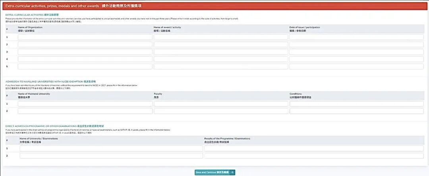Viewport: 429px width, 176px height.
Task: Click Name of University / Examinations field, row 1
Action: pyautogui.click(x=111, y=148)
